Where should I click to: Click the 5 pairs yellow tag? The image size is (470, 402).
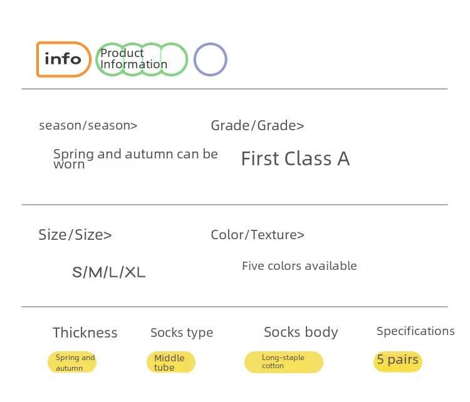click(x=398, y=361)
